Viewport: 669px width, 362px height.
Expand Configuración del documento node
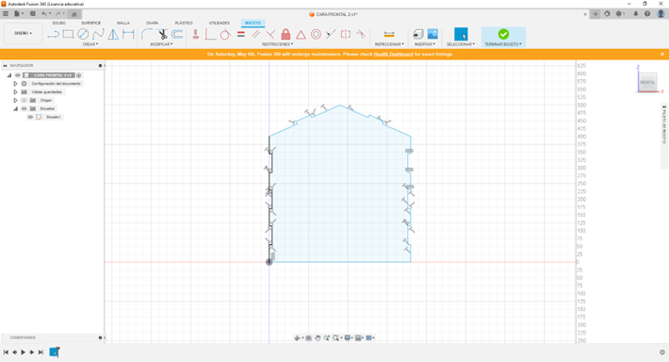(15, 84)
